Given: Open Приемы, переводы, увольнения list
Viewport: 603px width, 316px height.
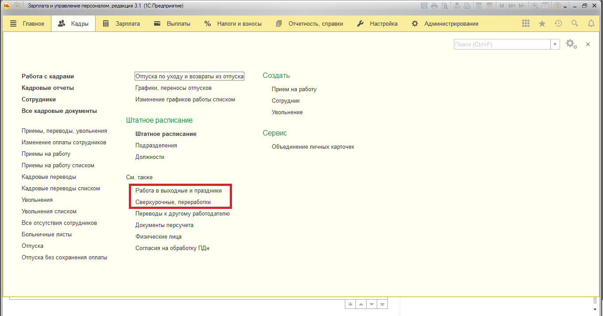Looking at the screenshot, I should pyautogui.click(x=64, y=131).
